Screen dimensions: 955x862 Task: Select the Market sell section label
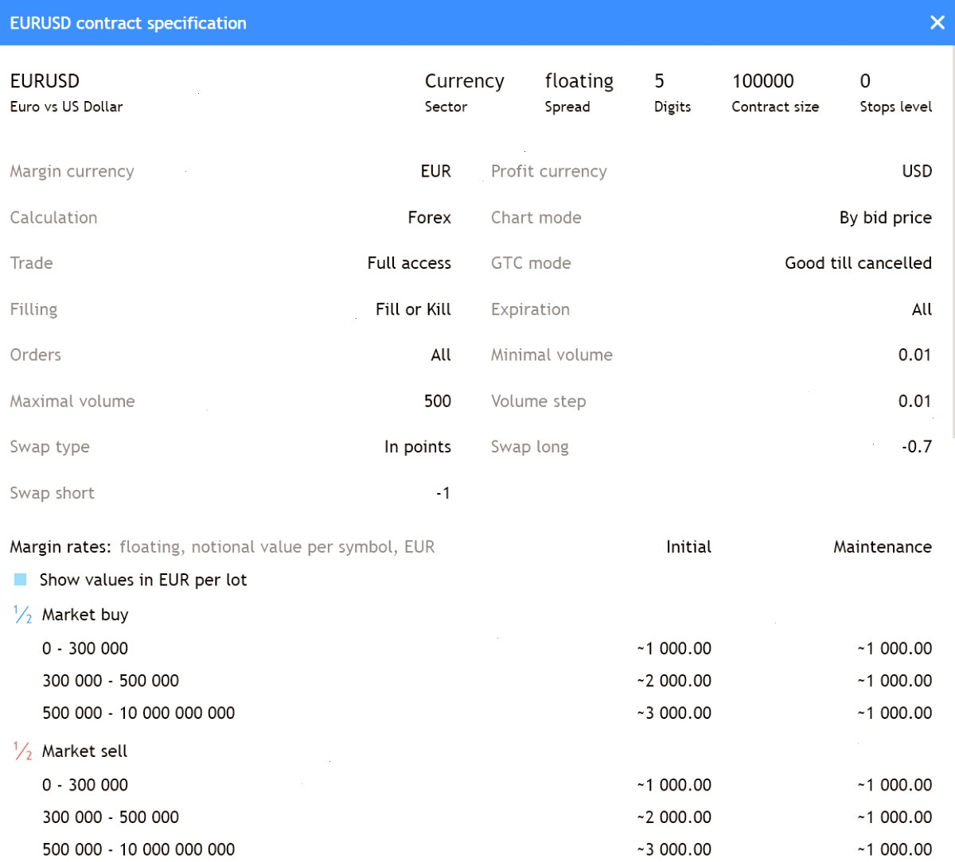84,751
